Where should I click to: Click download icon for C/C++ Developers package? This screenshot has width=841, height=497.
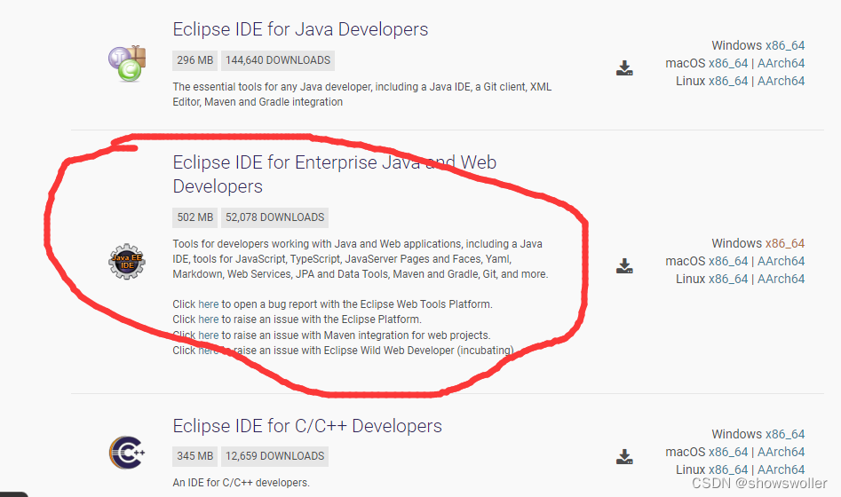tap(624, 457)
